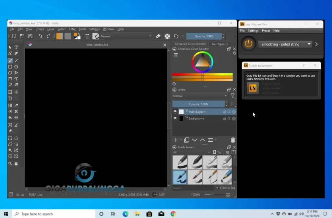Click the Windows taskbar search box
The image size is (332, 218).
[53, 214]
